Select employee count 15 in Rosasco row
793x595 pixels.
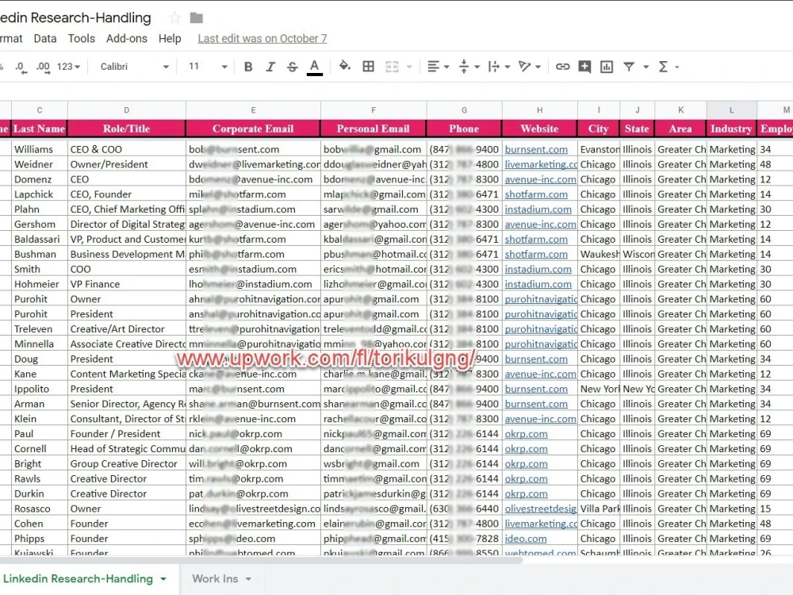coord(775,509)
